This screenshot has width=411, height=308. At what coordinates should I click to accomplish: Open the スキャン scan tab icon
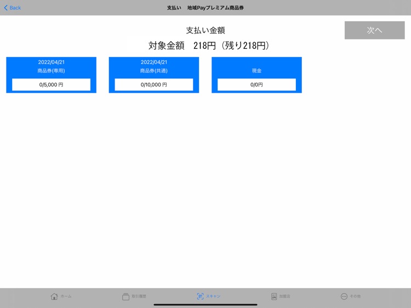pos(200,296)
